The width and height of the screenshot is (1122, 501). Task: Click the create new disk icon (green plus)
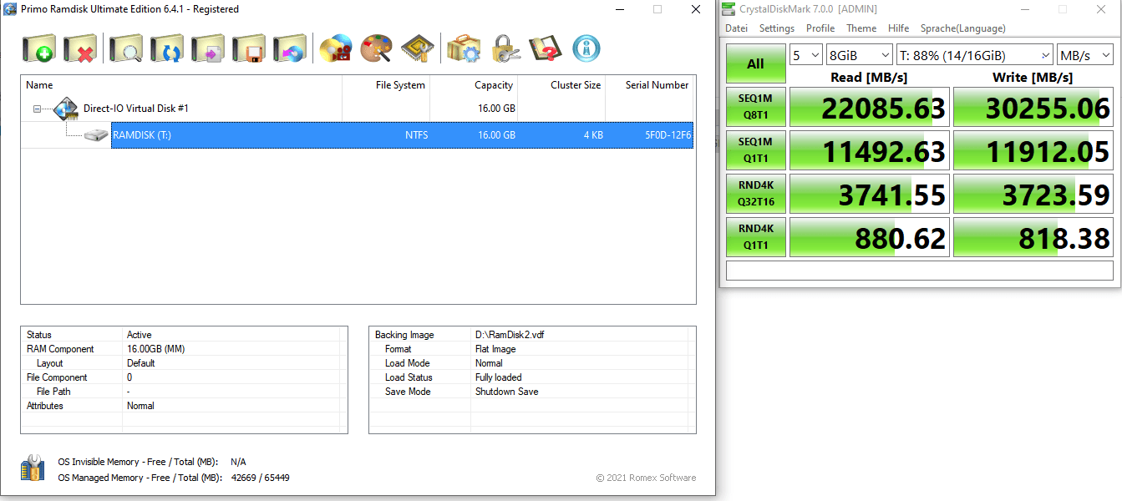38,49
